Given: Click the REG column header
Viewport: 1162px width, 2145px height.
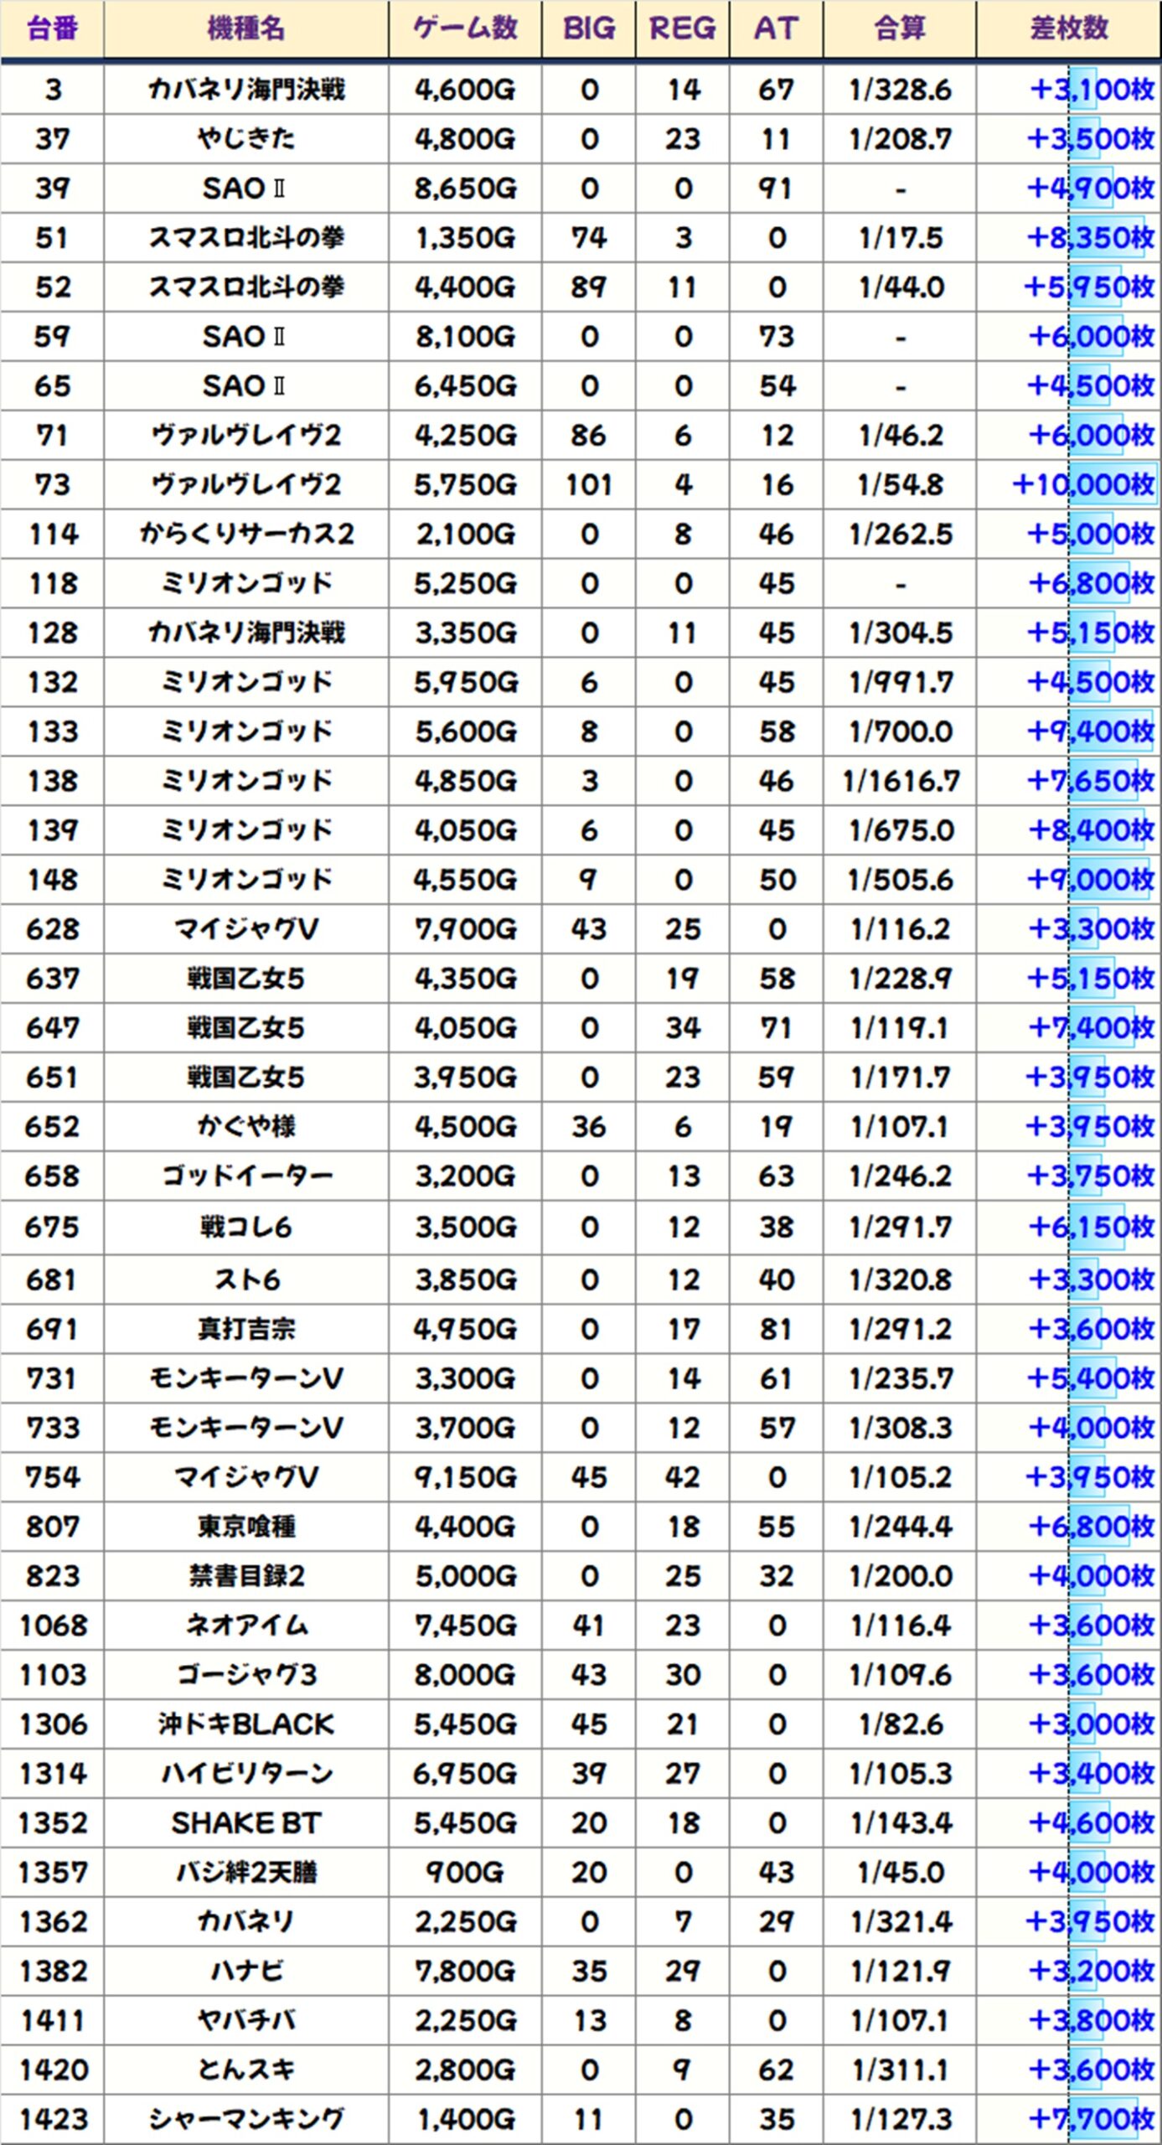Looking at the screenshot, I should coord(683,29).
